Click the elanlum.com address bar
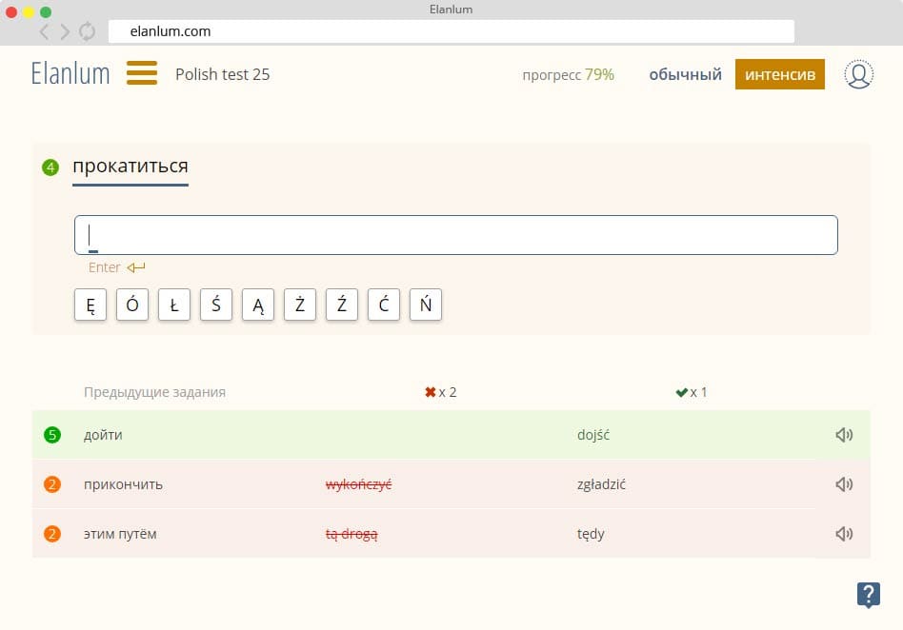This screenshot has height=630, width=903. (451, 31)
